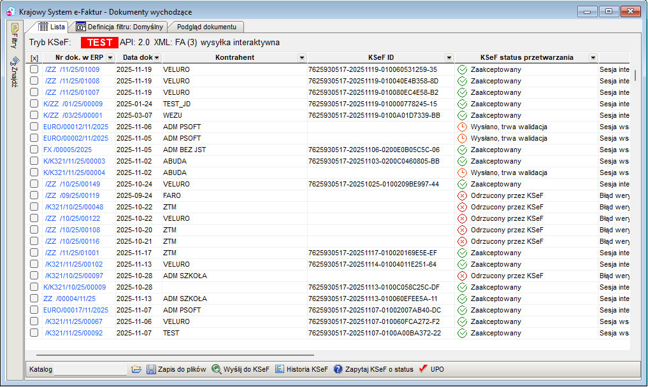Image resolution: width=648 pixels, height=387 pixels.
Task: Click the Lista tab grid icon
Action: [x=43, y=27]
